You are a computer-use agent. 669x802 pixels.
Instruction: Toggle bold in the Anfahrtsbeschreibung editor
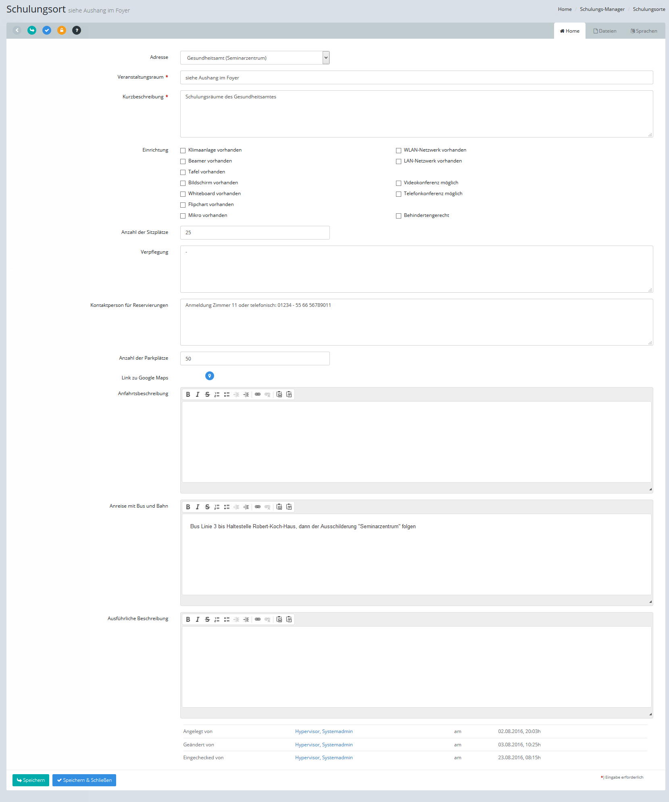[188, 394]
